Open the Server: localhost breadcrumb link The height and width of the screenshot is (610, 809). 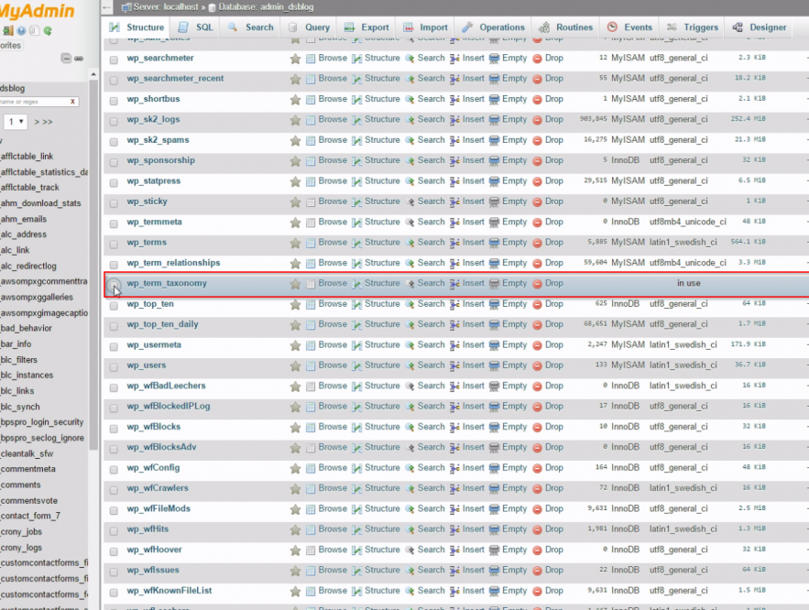(165, 7)
